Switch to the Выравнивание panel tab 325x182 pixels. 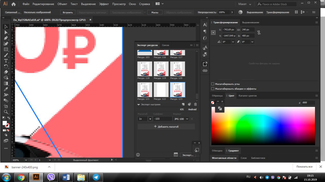pyautogui.click(x=251, y=22)
